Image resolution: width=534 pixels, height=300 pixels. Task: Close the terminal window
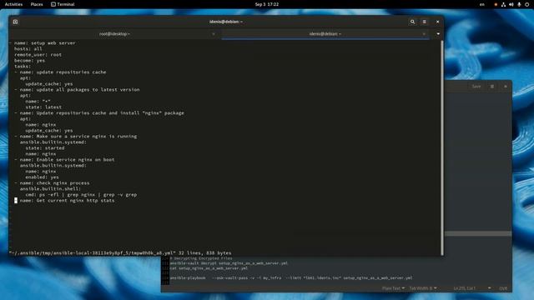click(437, 22)
